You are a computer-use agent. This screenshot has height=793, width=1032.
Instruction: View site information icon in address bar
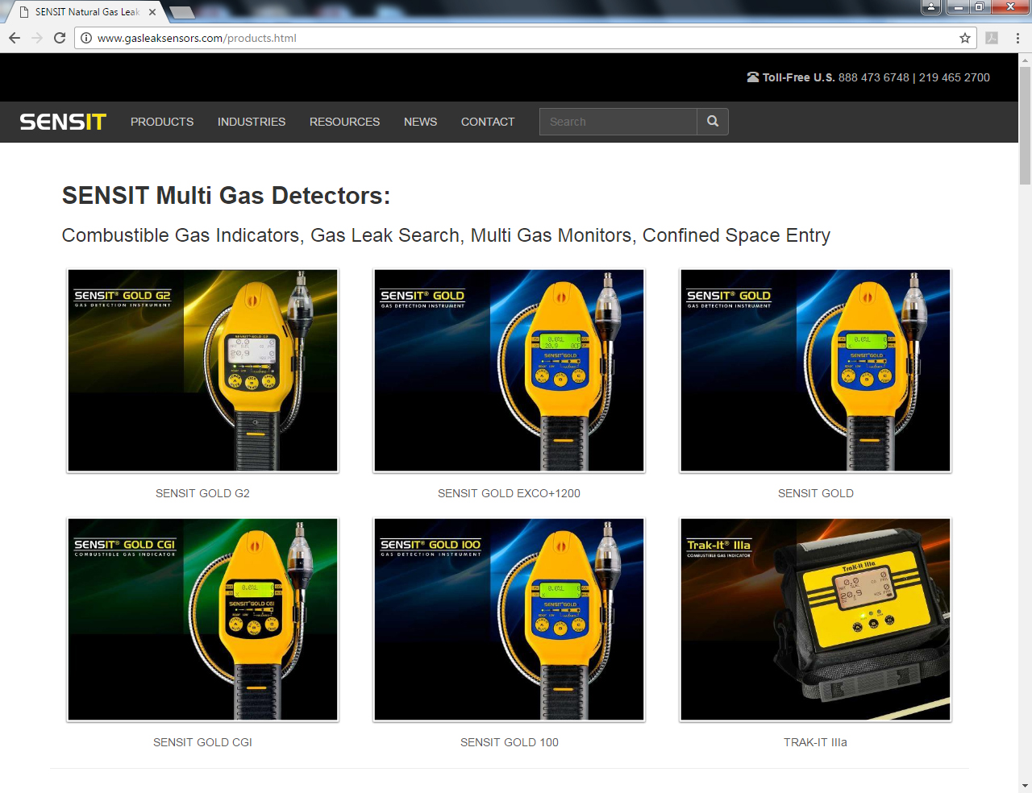click(86, 38)
